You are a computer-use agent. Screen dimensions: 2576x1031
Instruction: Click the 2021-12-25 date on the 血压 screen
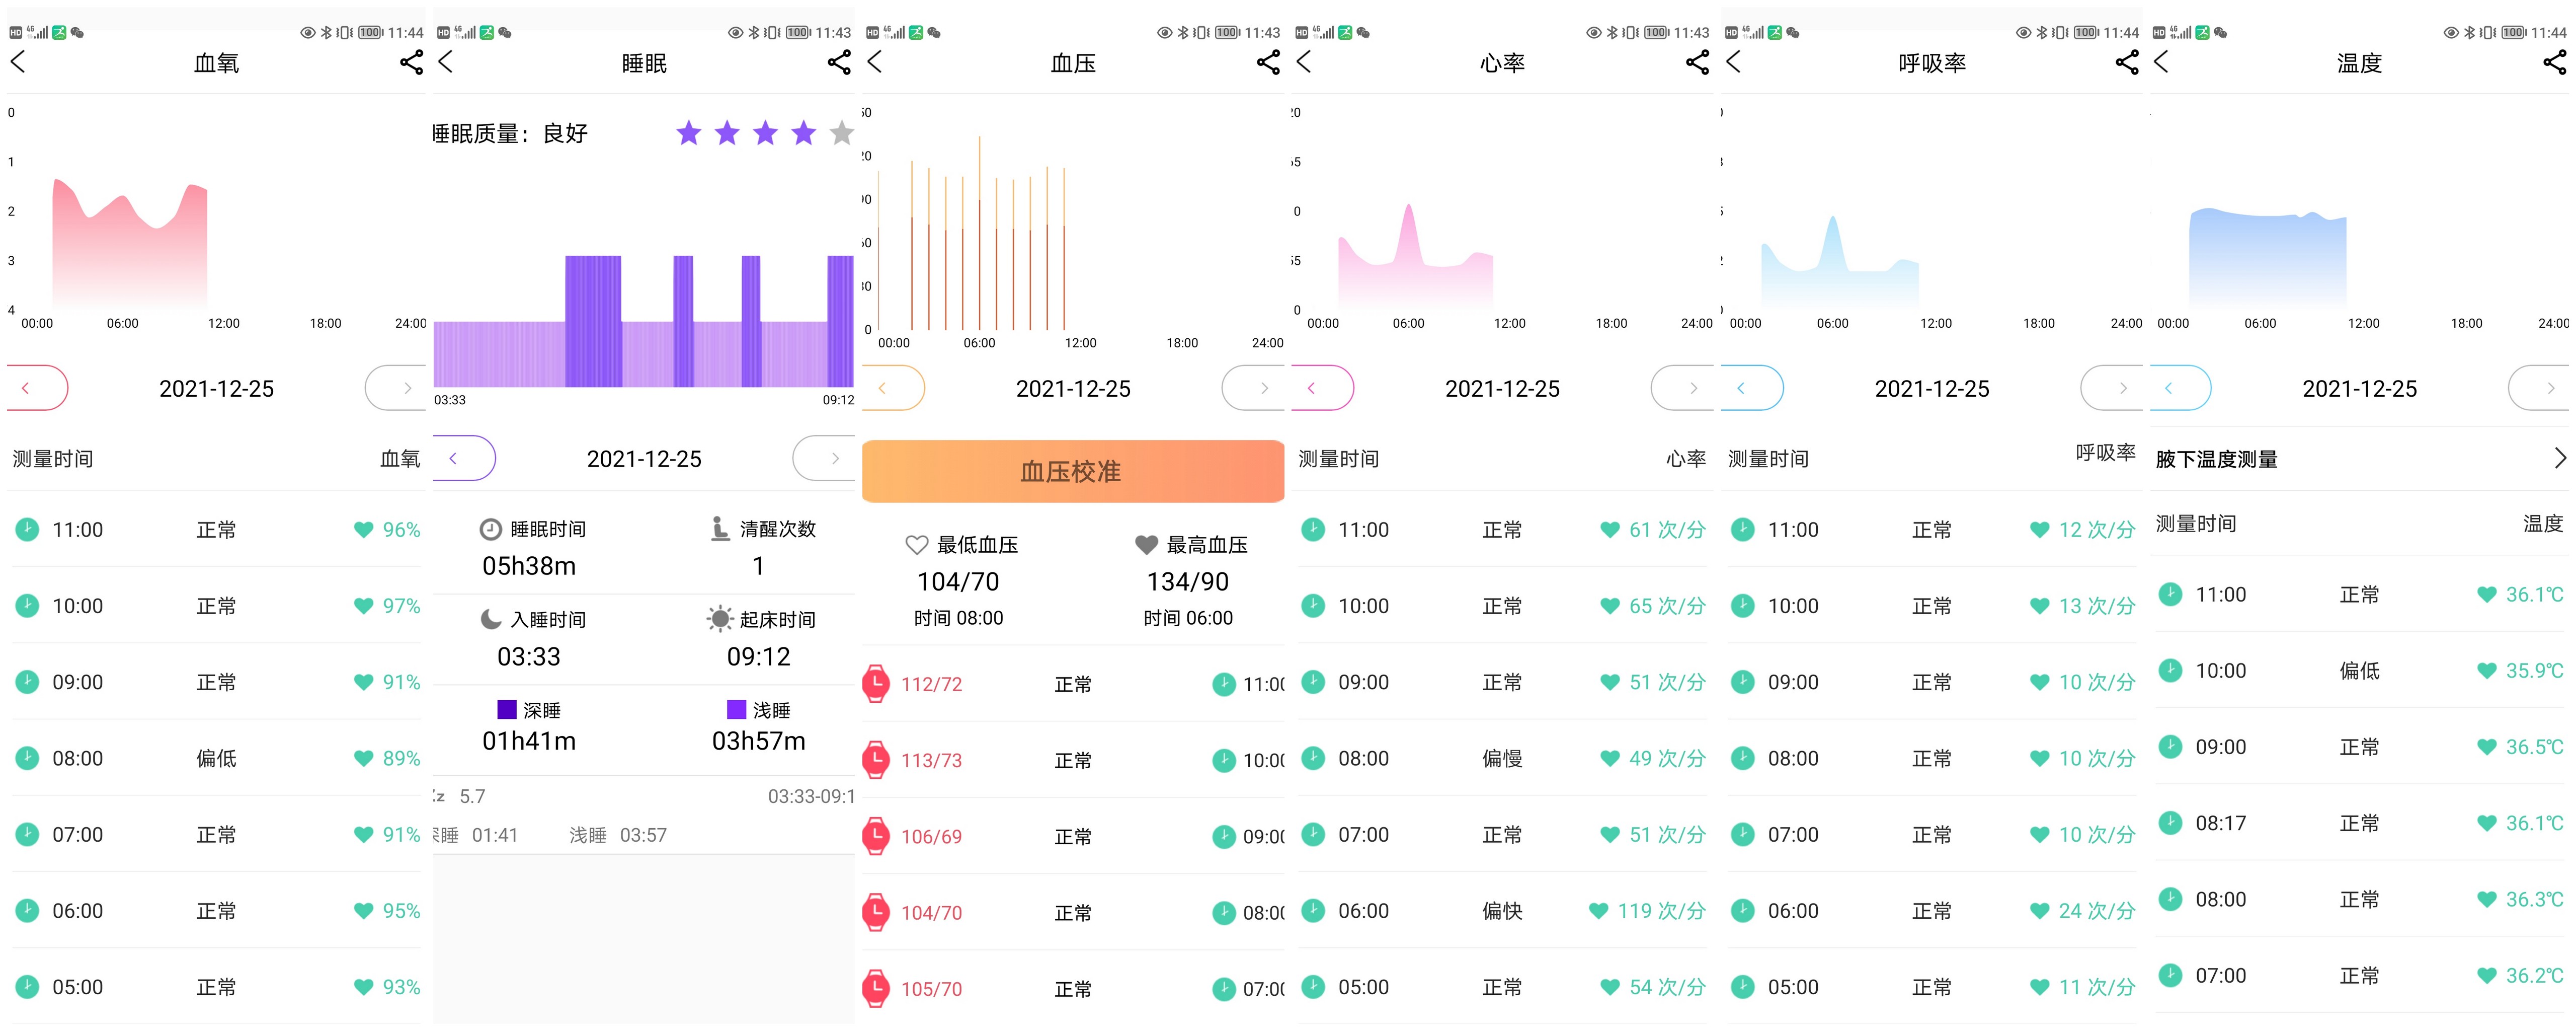click(x=1073, y=387)
